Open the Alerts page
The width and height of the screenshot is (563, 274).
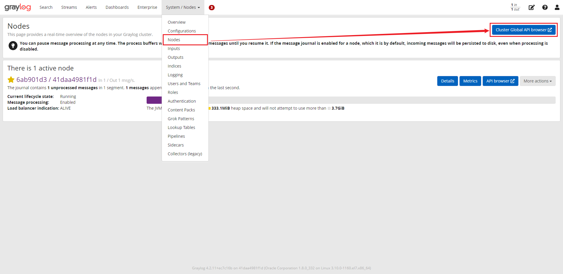coord(91,7)
